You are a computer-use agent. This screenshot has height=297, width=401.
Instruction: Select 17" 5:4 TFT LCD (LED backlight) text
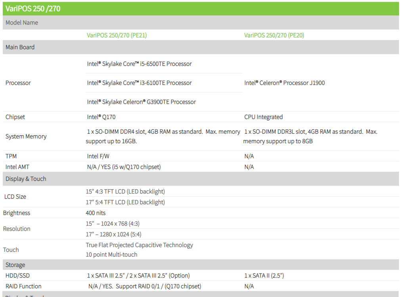tap(125, 202)
